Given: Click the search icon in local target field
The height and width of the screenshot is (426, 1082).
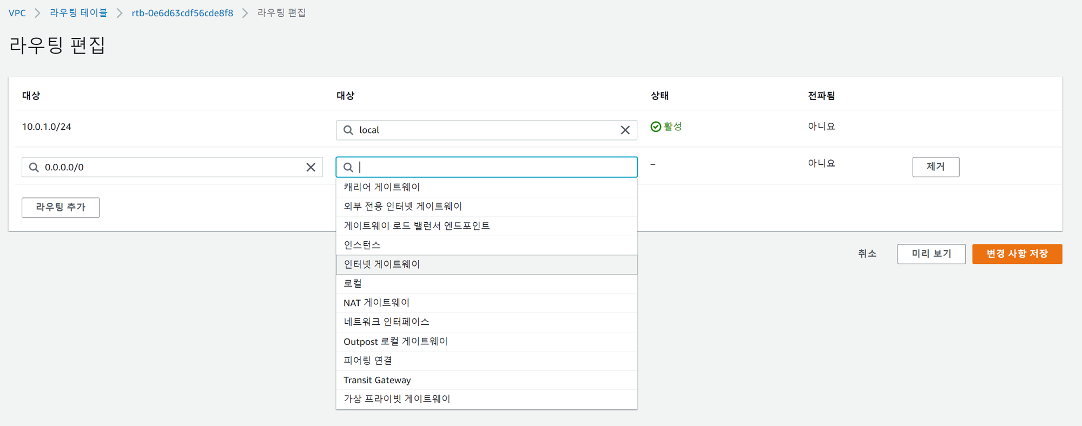Looking at the screenshot, I should (348, 130).
